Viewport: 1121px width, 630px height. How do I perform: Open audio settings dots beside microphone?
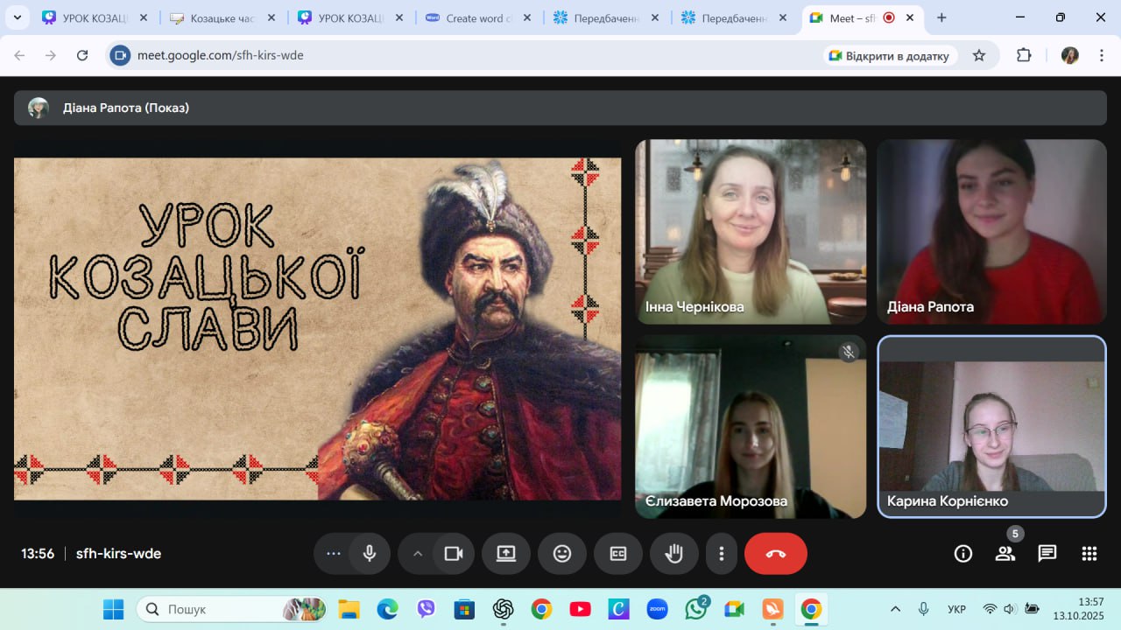[333, 553]
